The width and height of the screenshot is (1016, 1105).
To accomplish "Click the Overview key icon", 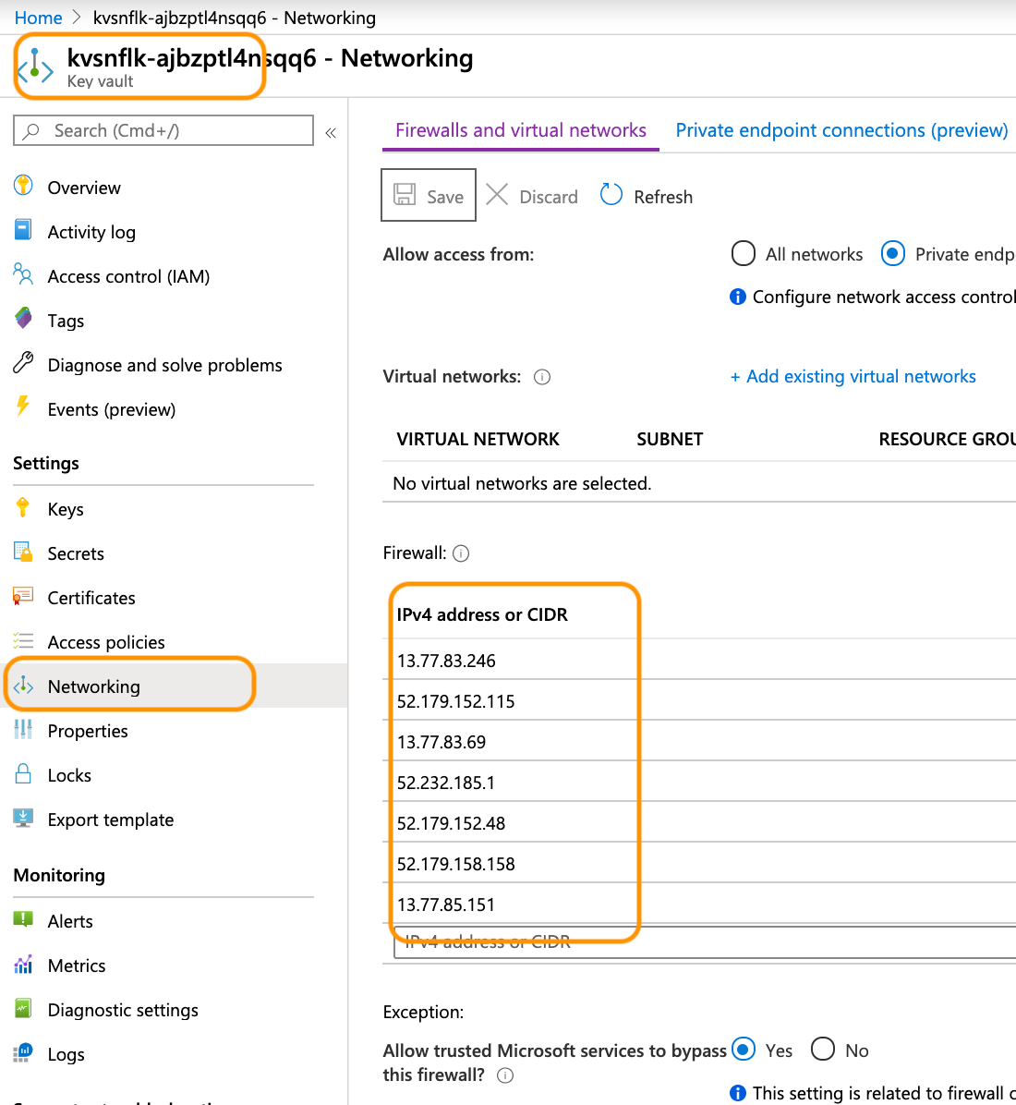I will point(23,186).
